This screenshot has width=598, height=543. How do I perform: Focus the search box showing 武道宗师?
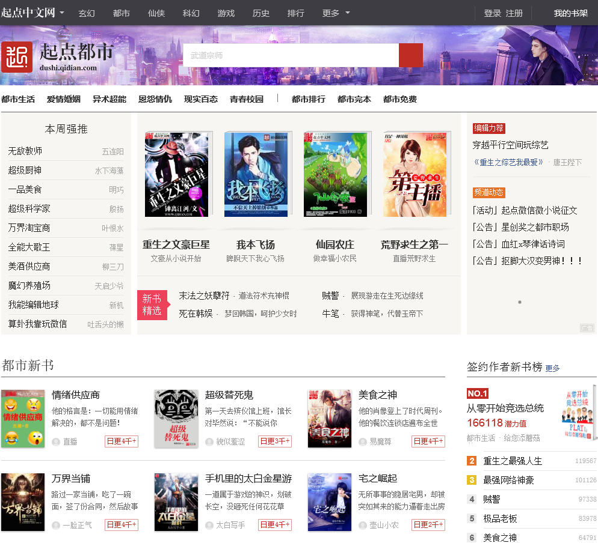point(291,55)
